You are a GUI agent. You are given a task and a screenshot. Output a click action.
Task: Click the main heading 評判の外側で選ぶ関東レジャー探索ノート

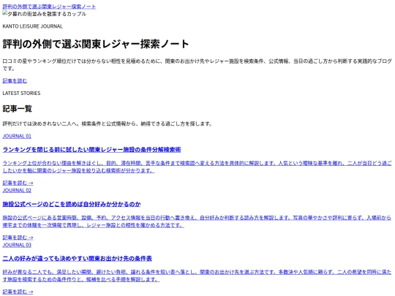pos(96,44)
